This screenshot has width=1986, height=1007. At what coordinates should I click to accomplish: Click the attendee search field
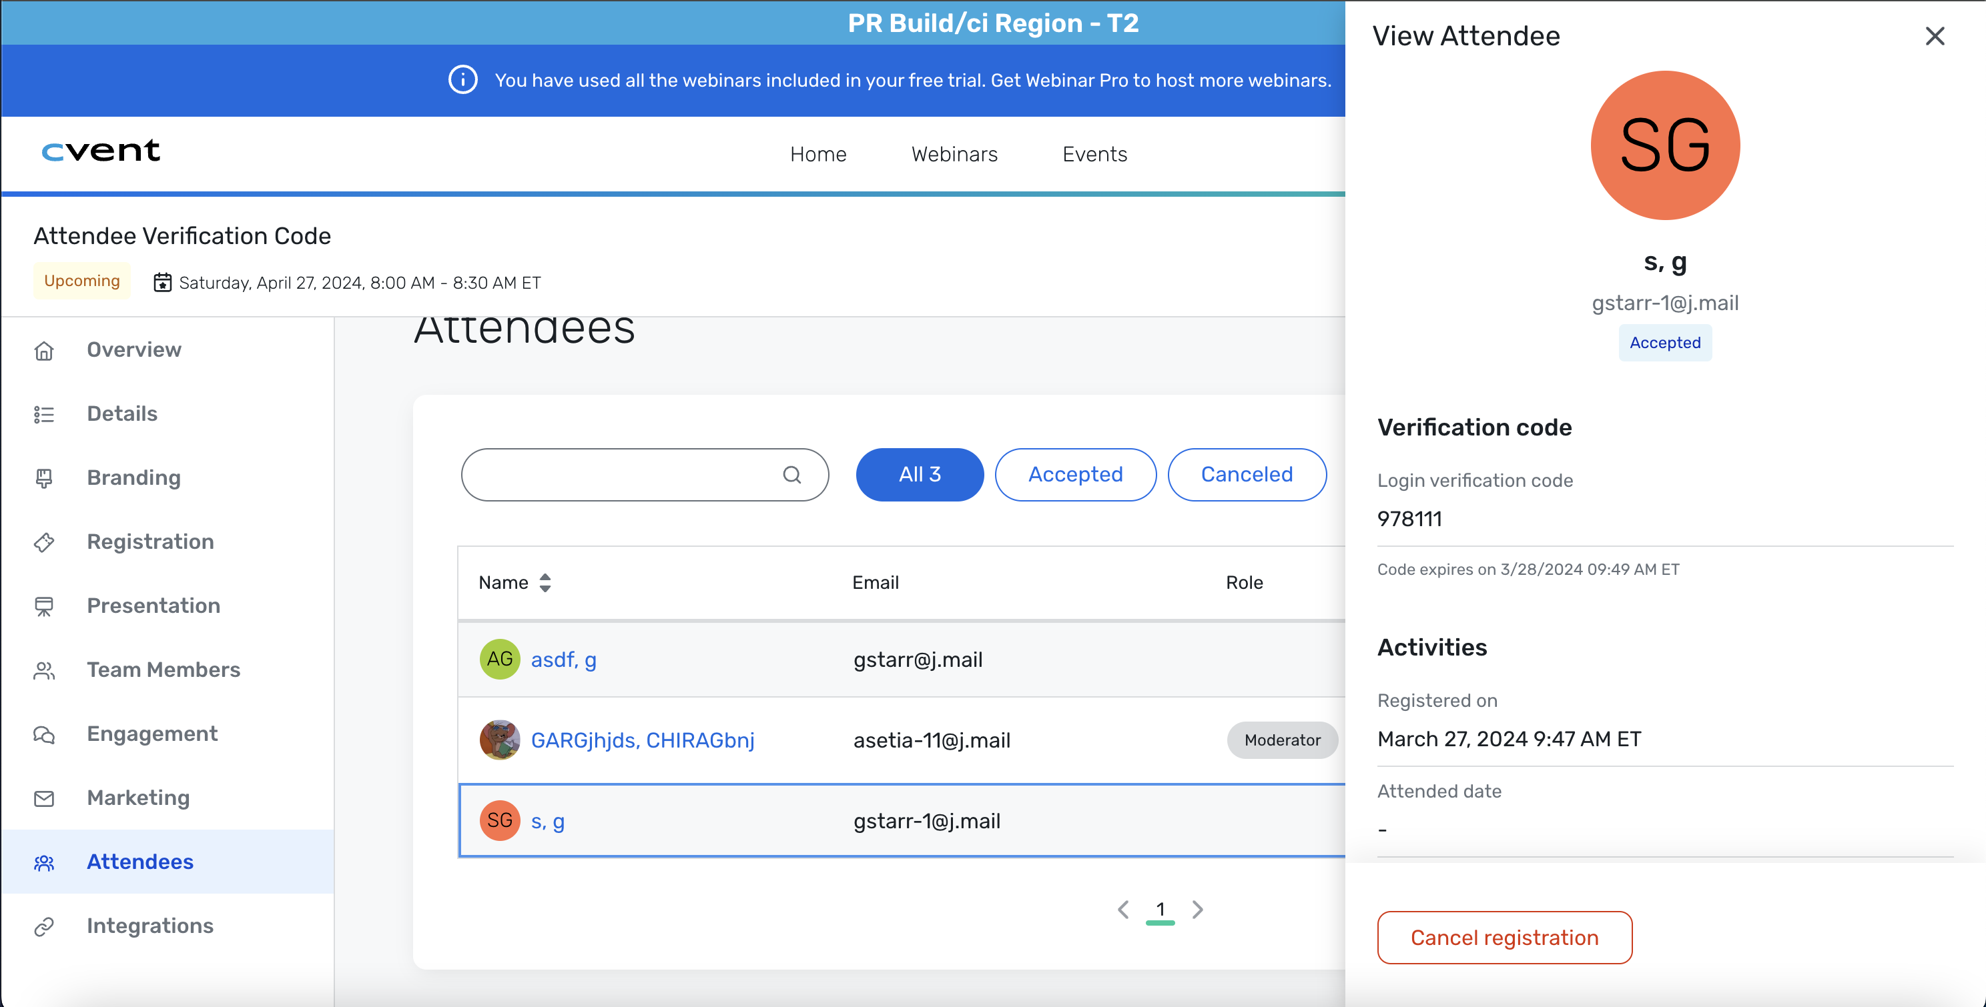tap(645, 475)
